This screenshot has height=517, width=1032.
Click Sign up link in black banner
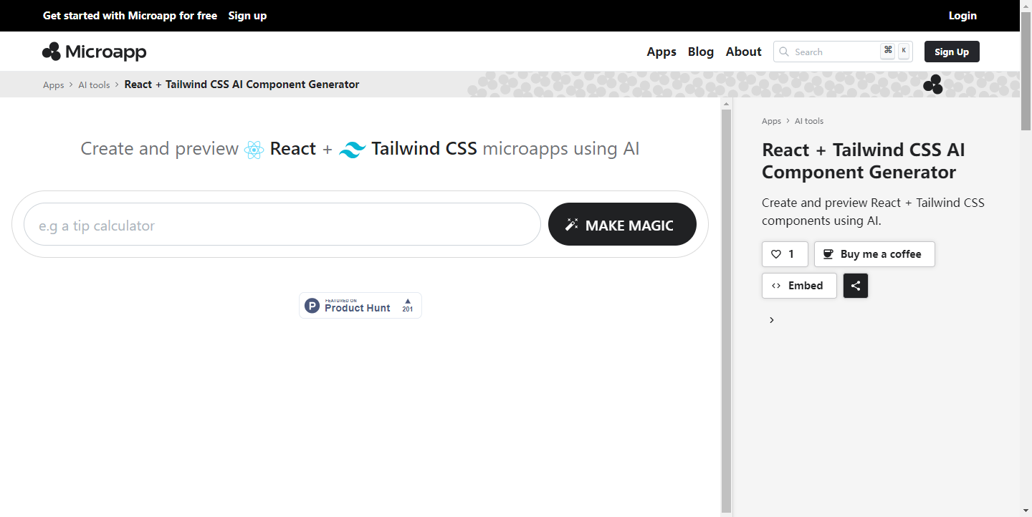[x=247, y=16]
